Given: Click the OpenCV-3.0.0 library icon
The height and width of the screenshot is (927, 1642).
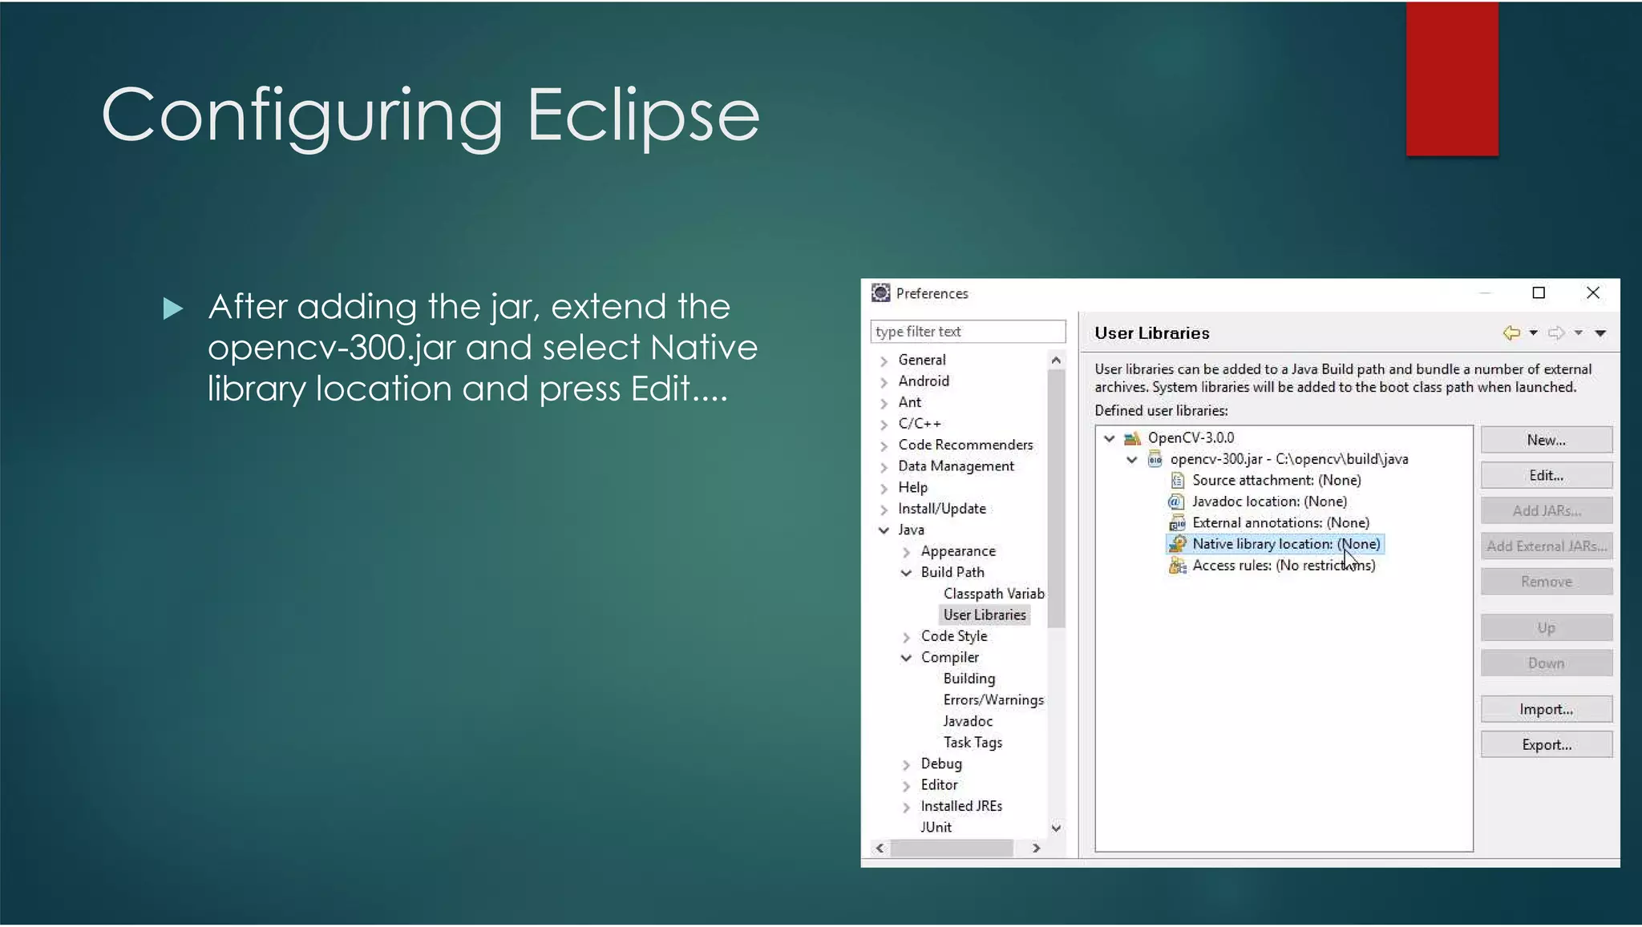Looking at the screenshot, I should [x=1132, y=438].
